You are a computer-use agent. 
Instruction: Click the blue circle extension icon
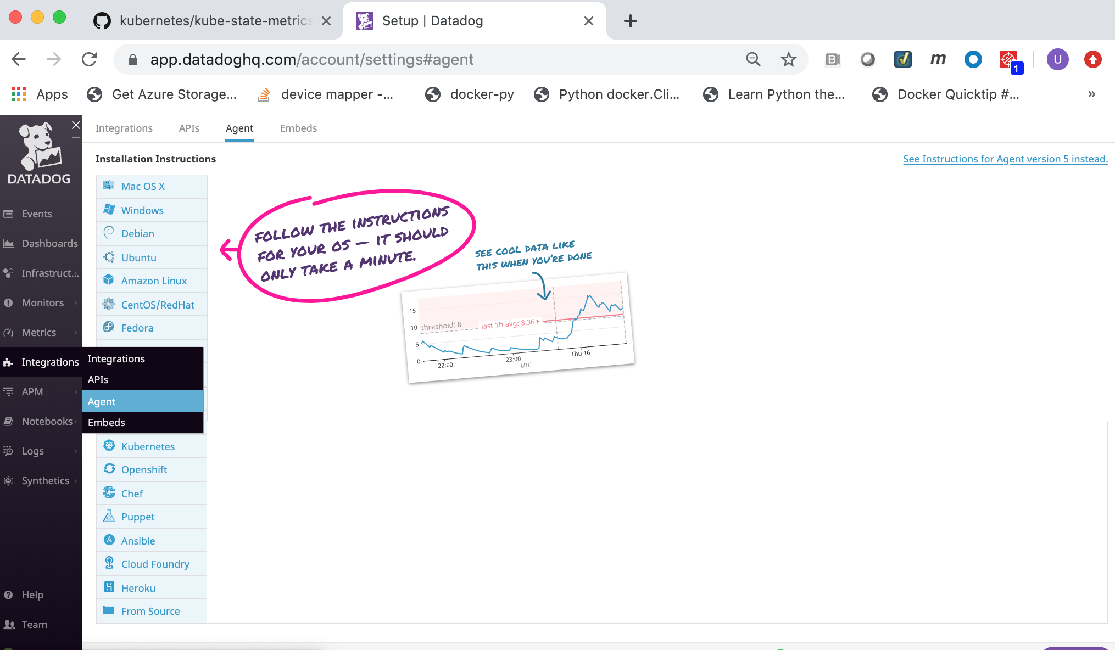tap(973, 59)
